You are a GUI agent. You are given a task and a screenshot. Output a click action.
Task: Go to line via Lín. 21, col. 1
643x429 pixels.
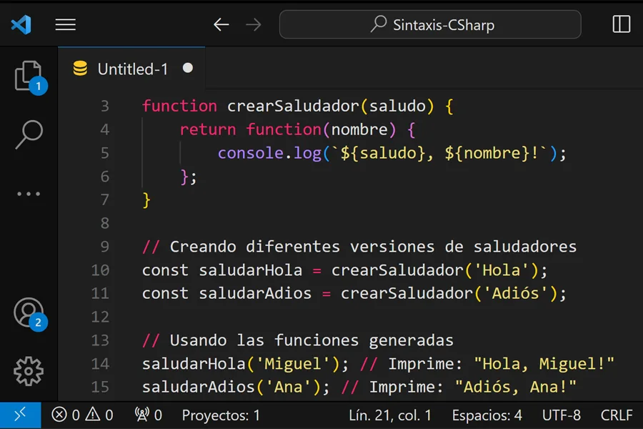click(x=390, y=415)
